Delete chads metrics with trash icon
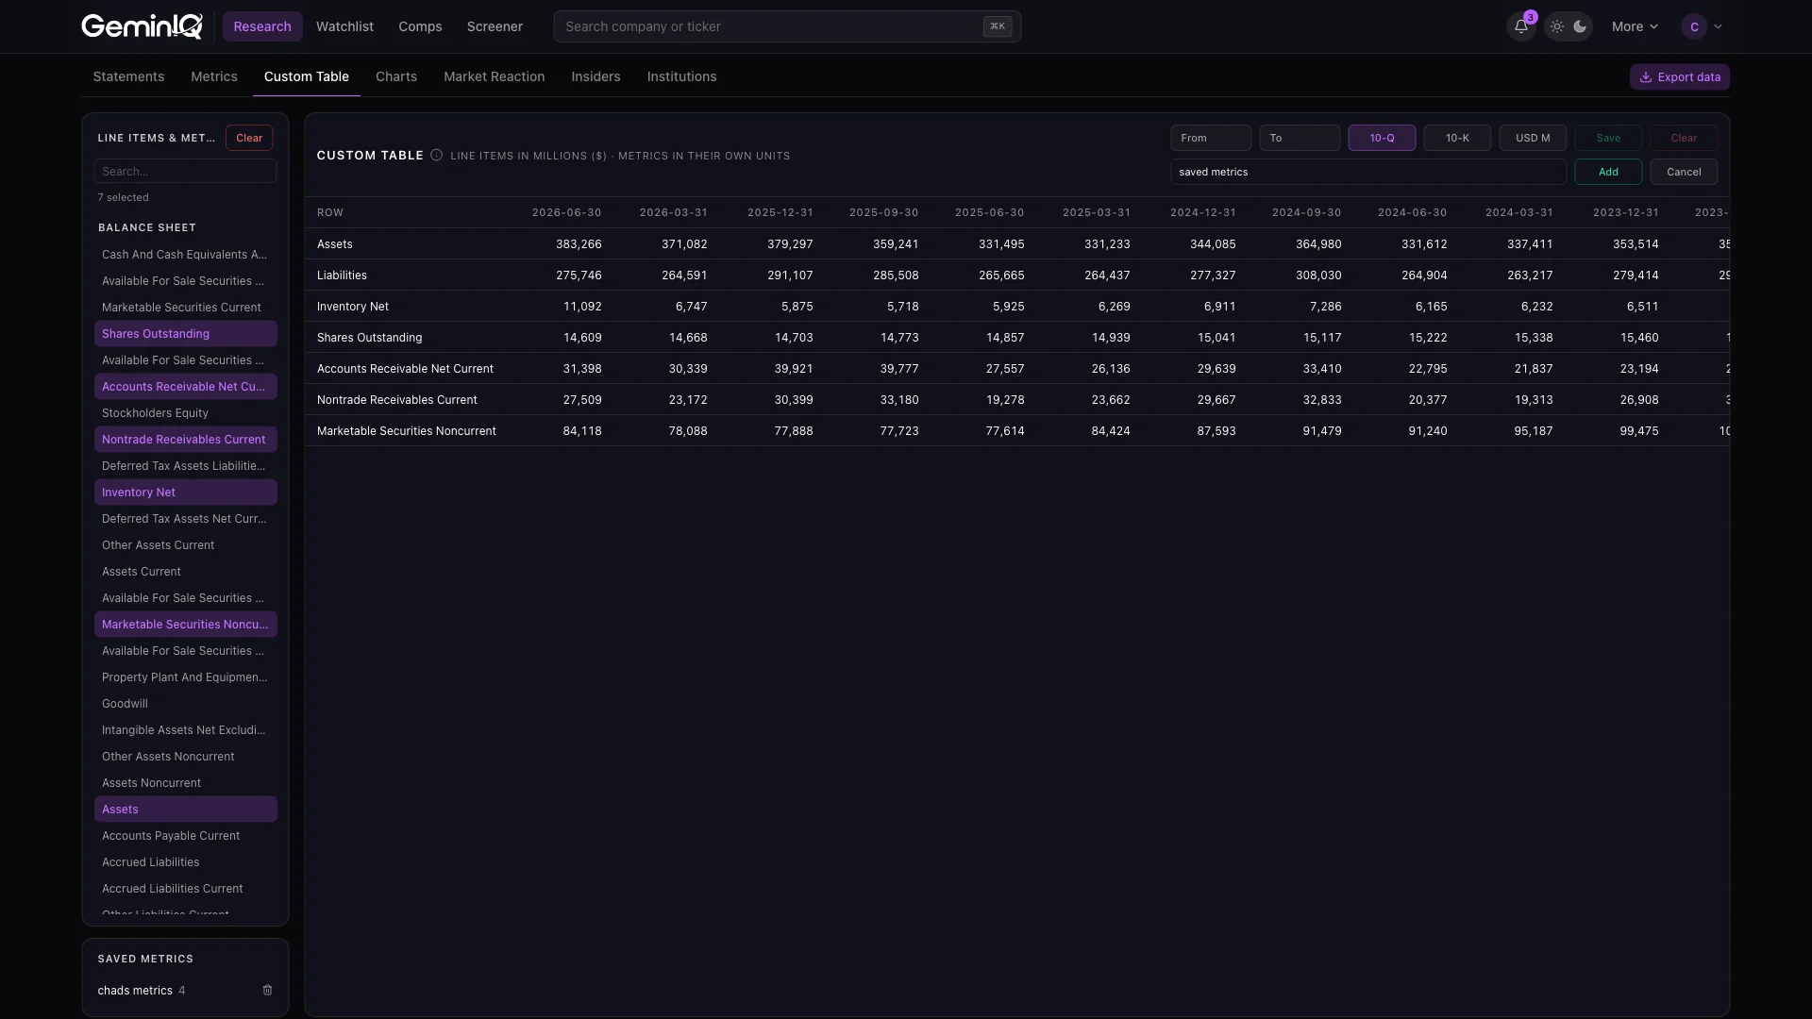This screenshot has width=1812, height=1019. click(267, 990)
